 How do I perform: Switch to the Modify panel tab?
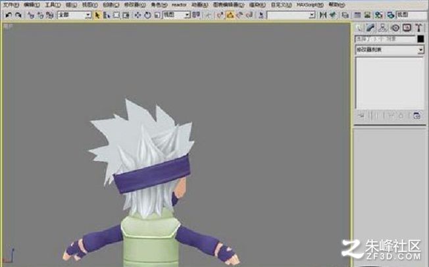pos(370,28)
